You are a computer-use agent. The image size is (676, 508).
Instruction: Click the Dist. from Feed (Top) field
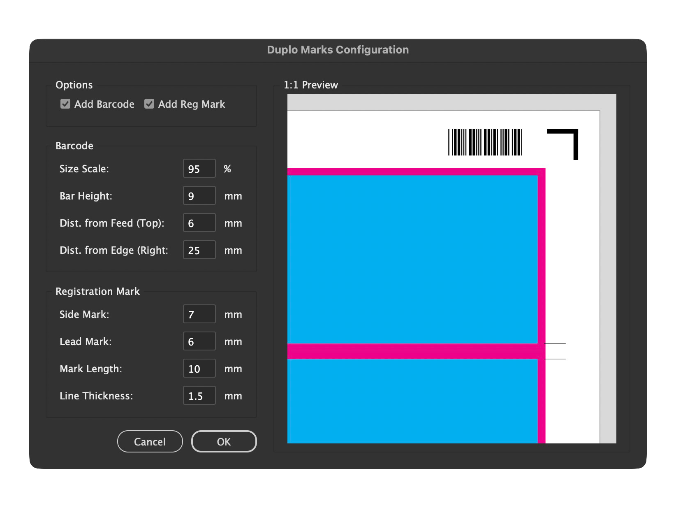(199, 223)
